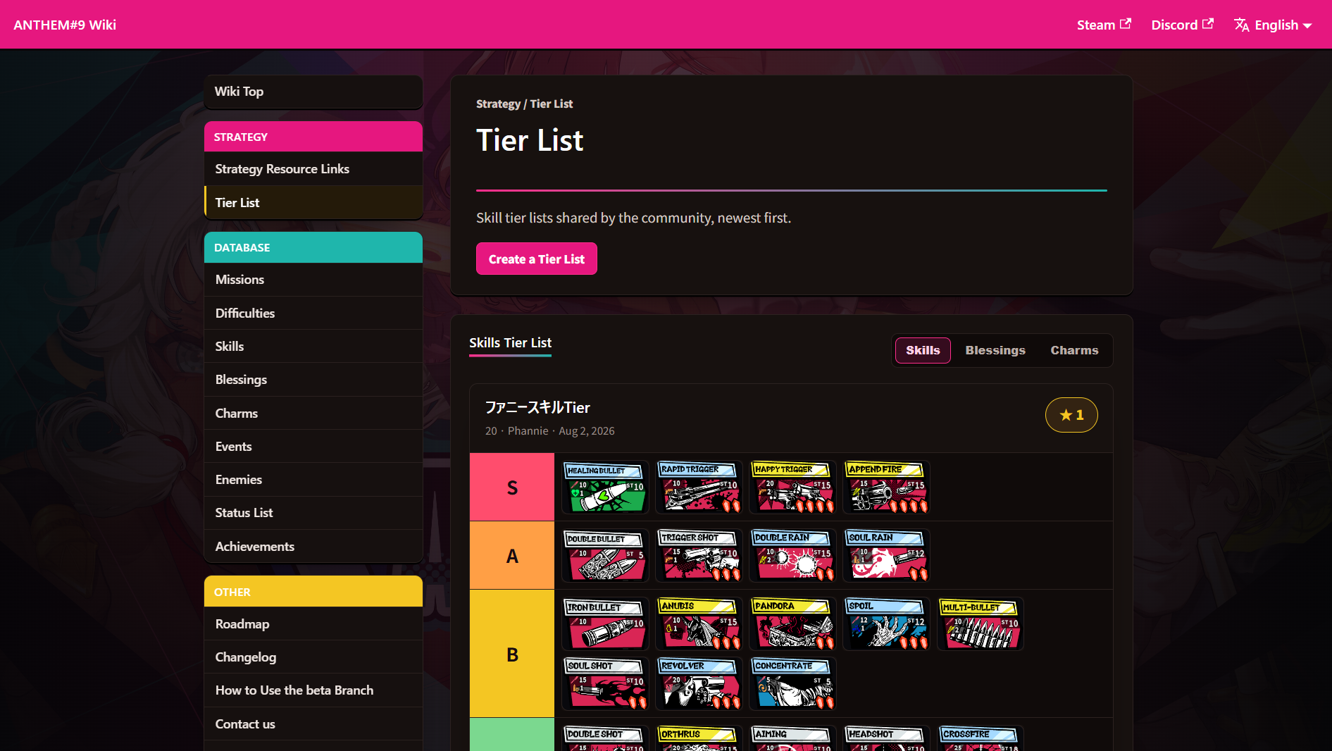Click the Create a Tier List button

coord(537,259)
